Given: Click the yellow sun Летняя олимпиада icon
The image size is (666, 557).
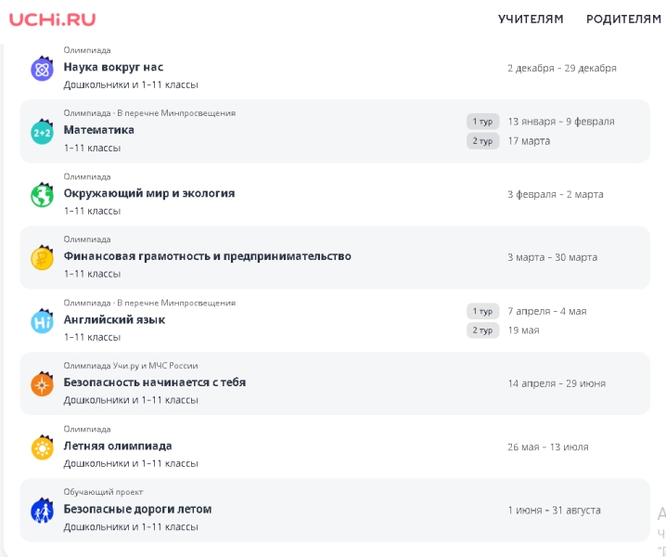Looking at the screenshot, I should tap(42, 447).
